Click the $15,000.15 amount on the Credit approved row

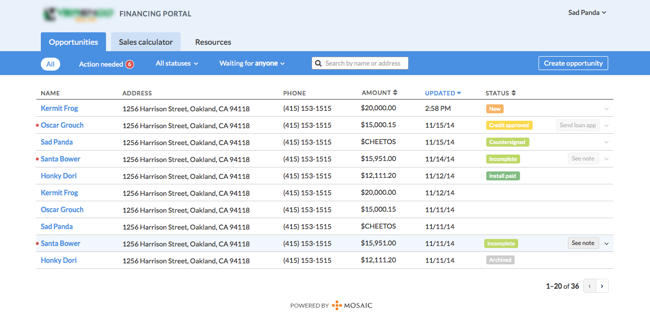point(378,125)
